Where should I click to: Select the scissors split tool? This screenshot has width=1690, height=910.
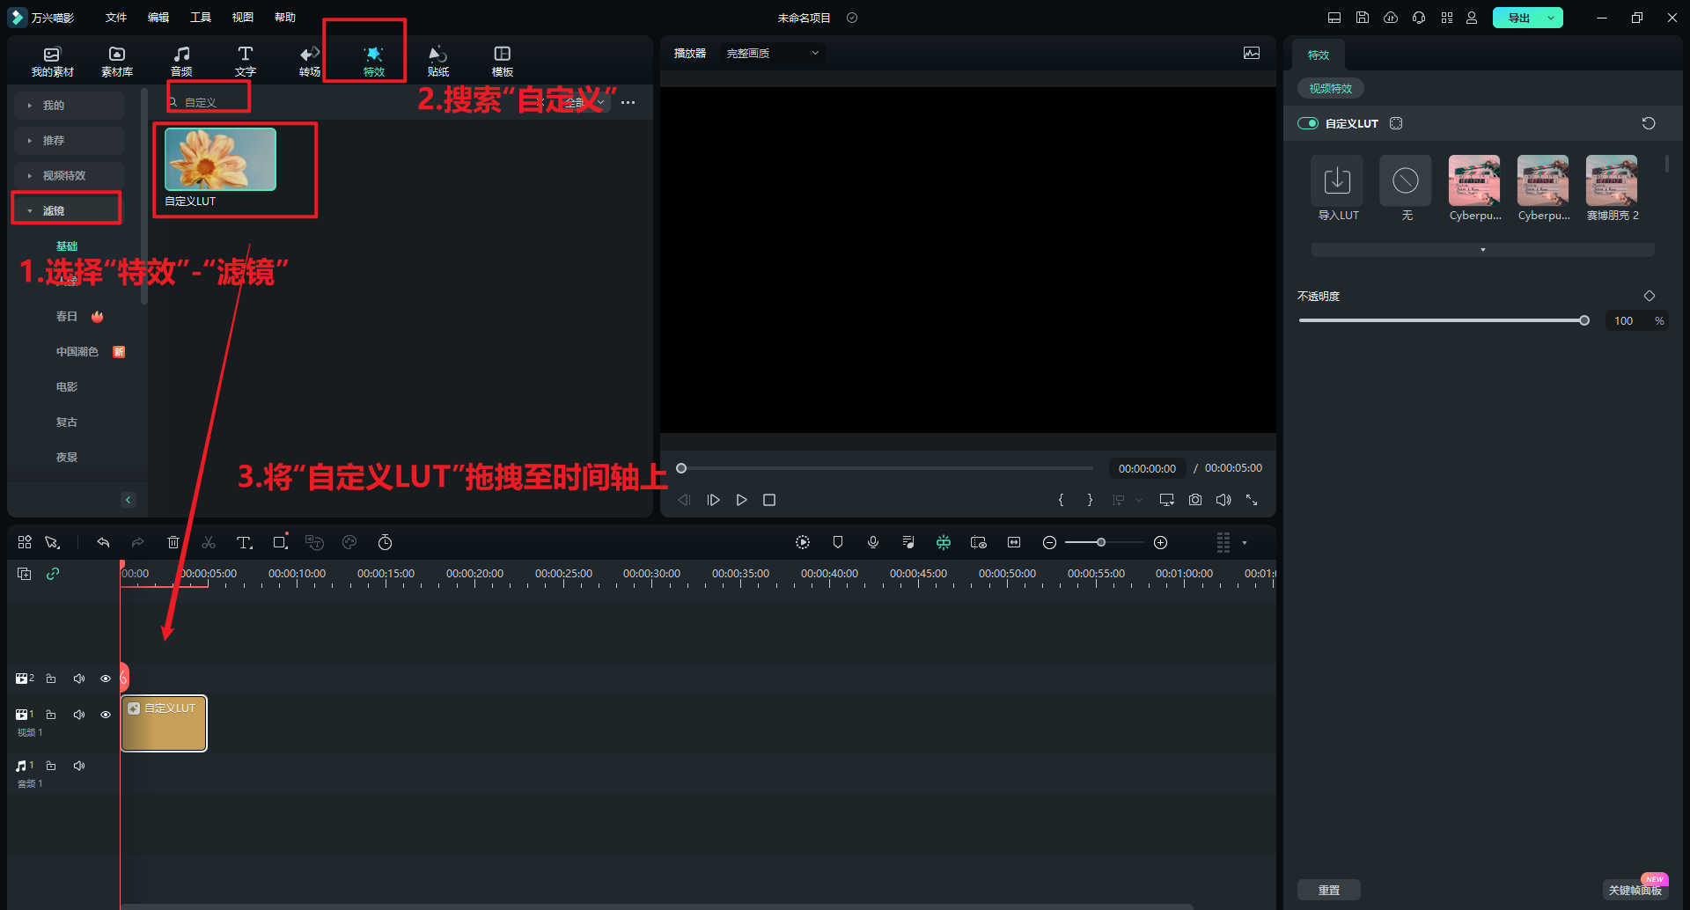[x=209, y=543]
